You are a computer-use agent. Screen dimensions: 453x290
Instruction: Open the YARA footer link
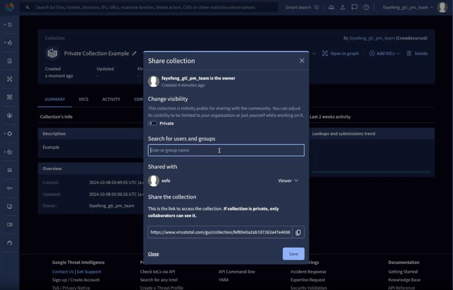pyautogui.click(x=224, y=280)
